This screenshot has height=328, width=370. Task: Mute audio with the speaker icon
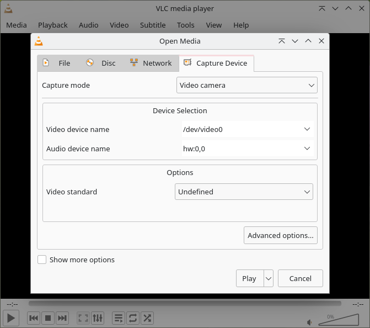(309, 322)
